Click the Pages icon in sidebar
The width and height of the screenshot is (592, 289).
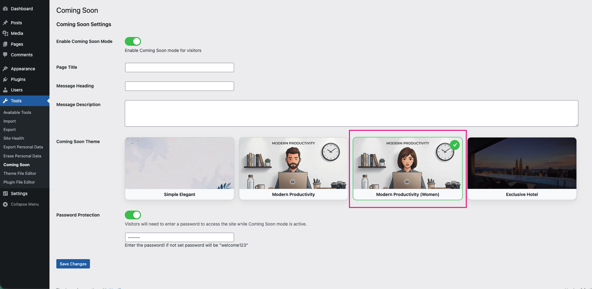(5, 44)
